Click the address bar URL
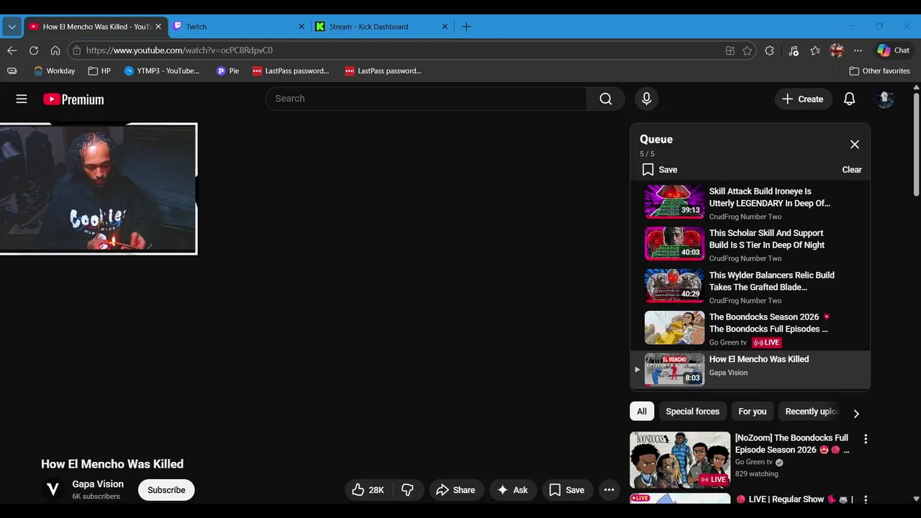 179,50
